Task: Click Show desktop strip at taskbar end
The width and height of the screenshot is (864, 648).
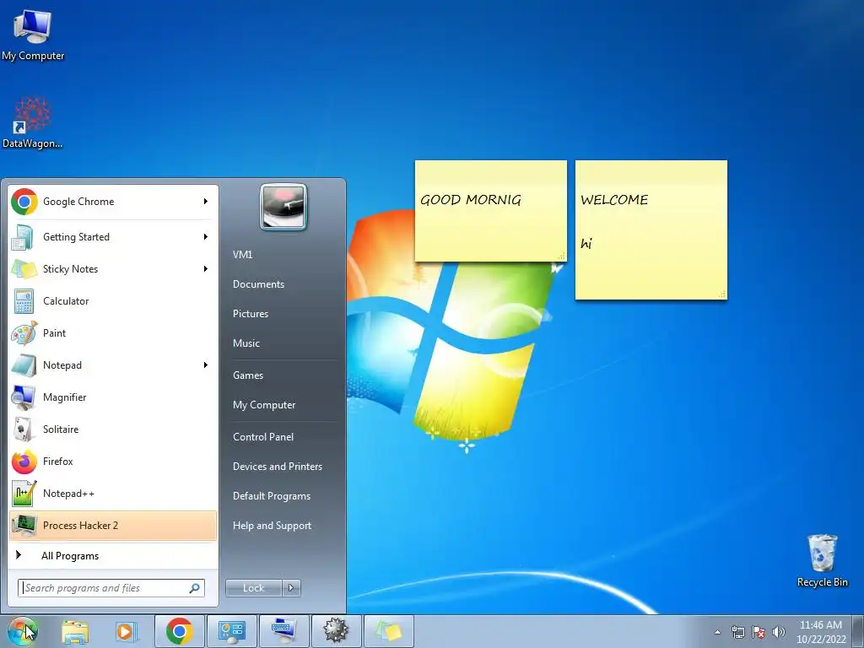Action: pyautogui.click(x=858, y=631)
